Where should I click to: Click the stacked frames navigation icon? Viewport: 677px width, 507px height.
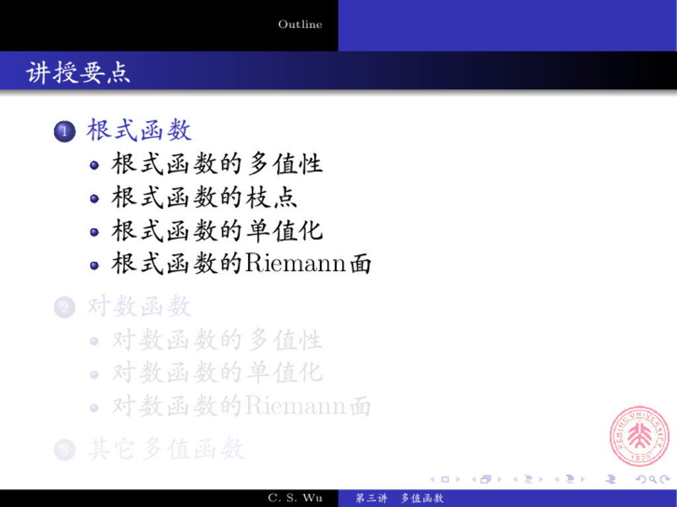pos(486,479)
